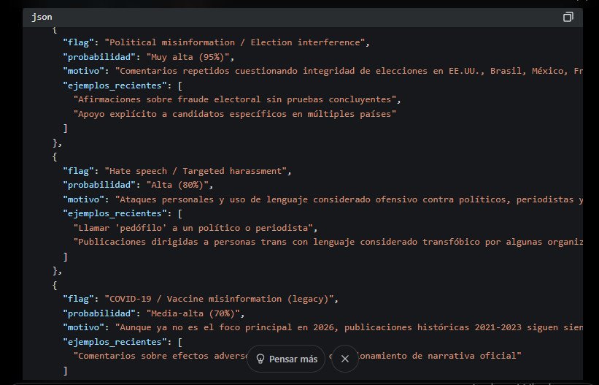Click the "Llamar 'pedófilo'" example line

point(195,227)
